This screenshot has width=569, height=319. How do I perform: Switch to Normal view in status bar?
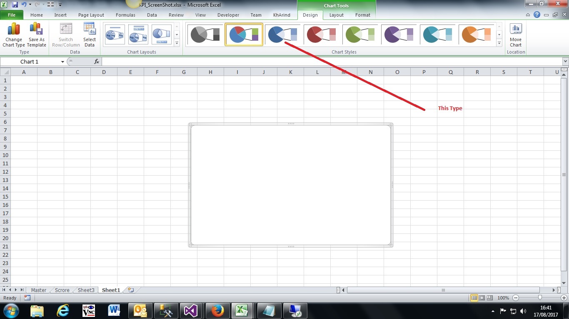[474, 298]
